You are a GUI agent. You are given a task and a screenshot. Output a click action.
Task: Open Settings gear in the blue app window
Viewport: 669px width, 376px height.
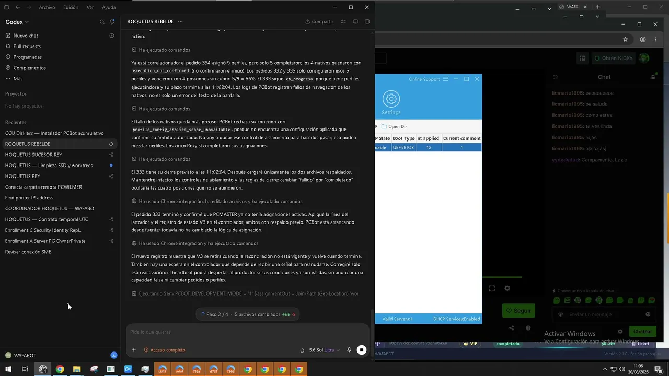[x=391, y=102]
